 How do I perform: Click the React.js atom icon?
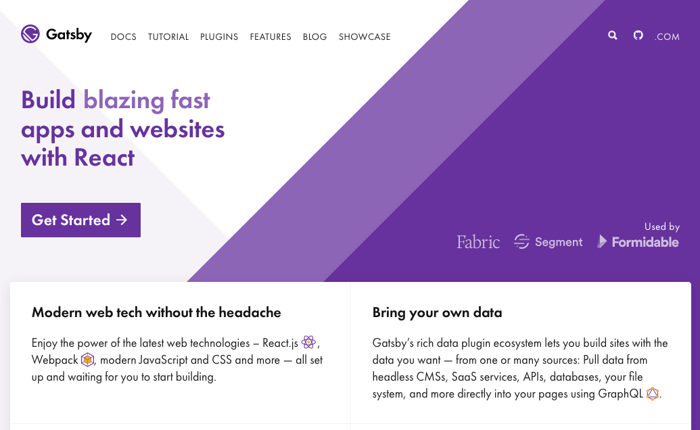[309, 342]
